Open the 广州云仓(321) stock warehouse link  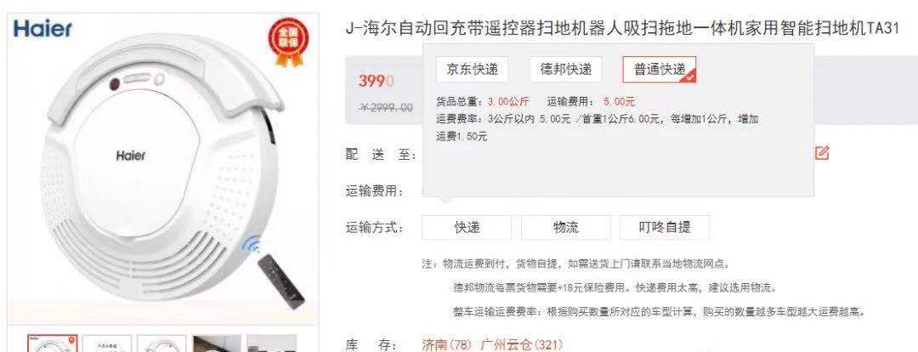tap(521, 344)
